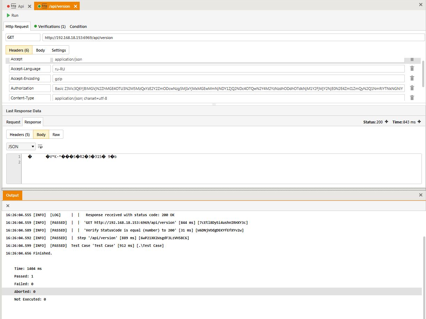Show response Headers (5) tab
The image size is (426, 319).
[x=19, y=135]
